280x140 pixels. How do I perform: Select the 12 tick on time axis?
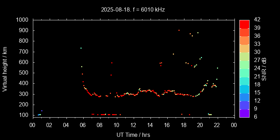(133, 124)
